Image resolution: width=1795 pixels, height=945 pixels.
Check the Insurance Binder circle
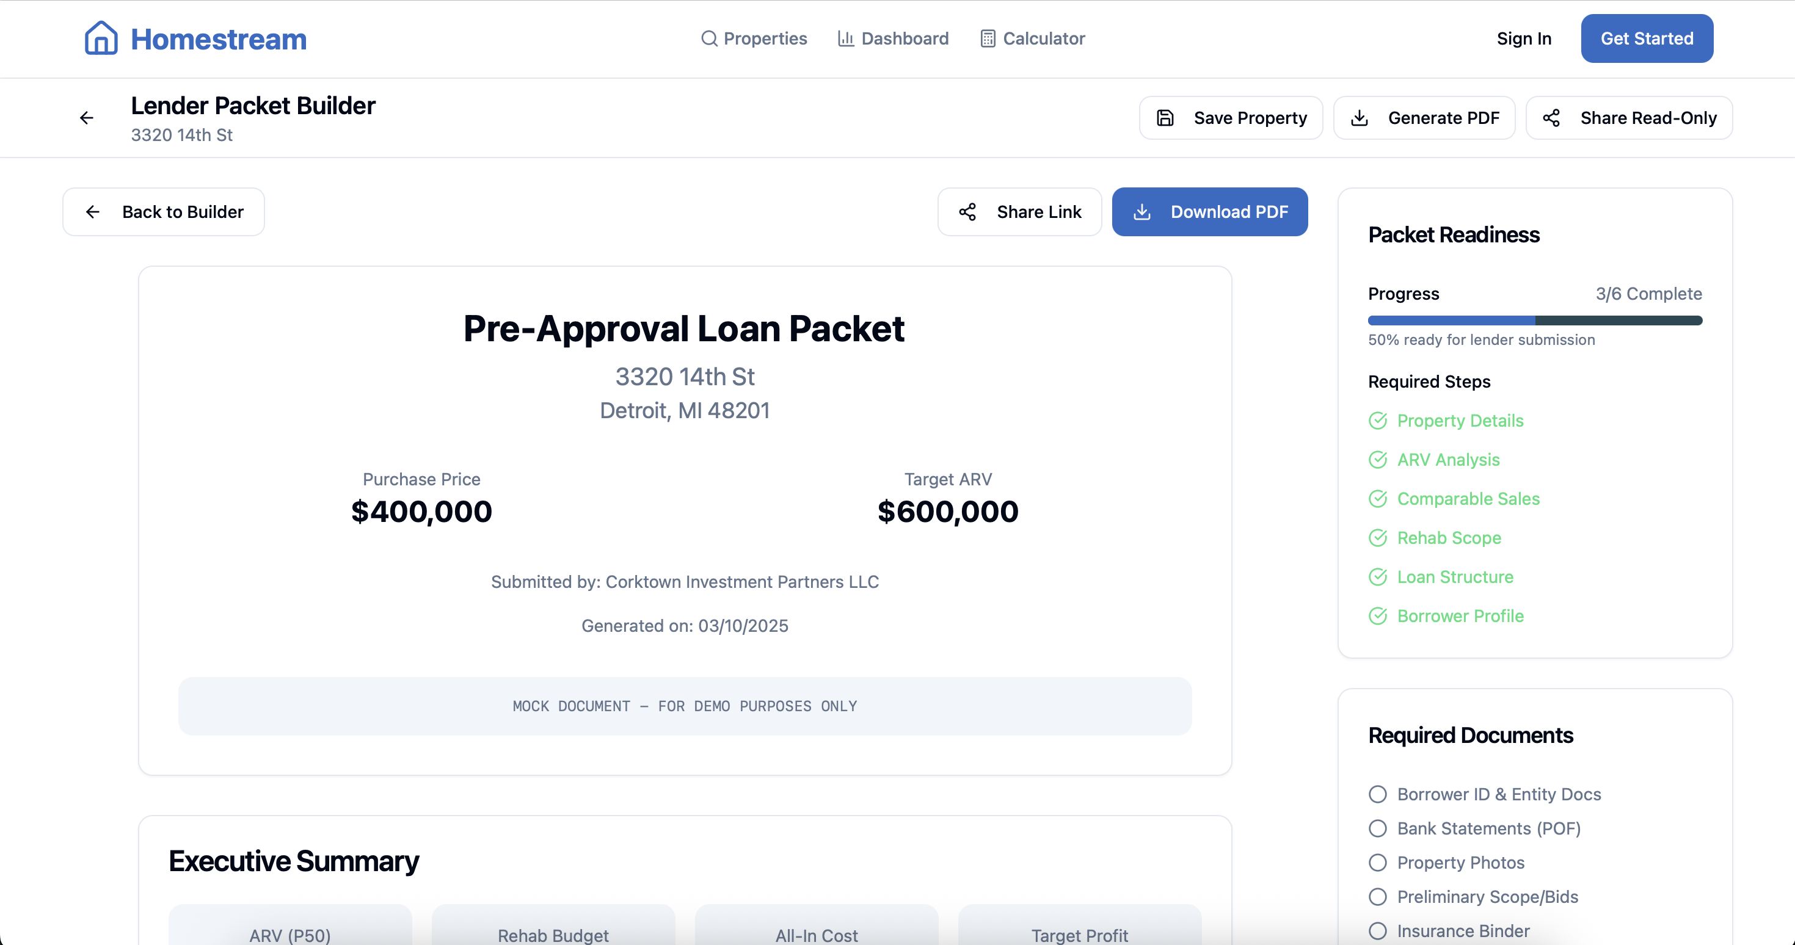[x=1378, y=931]
